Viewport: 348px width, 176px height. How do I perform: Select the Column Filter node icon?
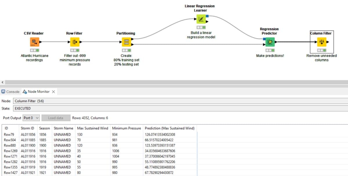tap(322, 42)
